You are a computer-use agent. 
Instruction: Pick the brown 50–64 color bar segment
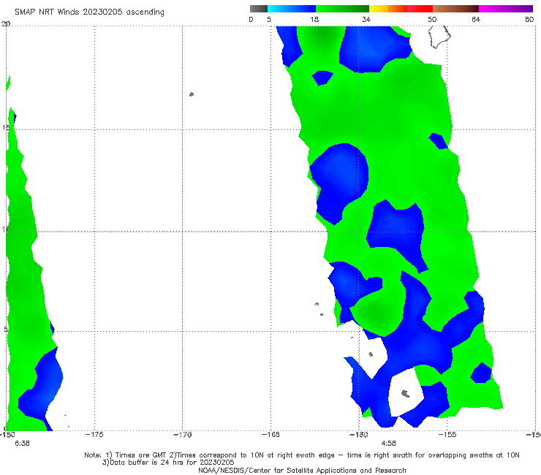click(455, 9)
